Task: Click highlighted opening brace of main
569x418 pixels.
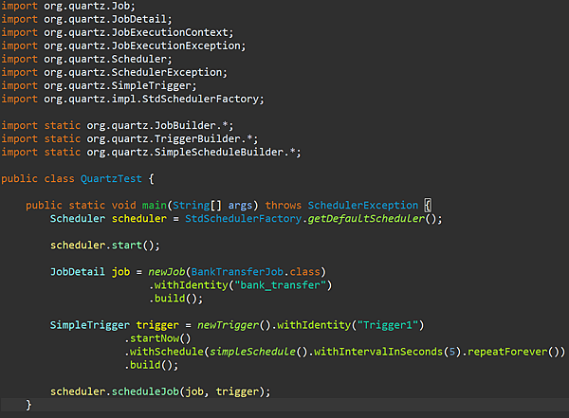Action: click(428, 206)
